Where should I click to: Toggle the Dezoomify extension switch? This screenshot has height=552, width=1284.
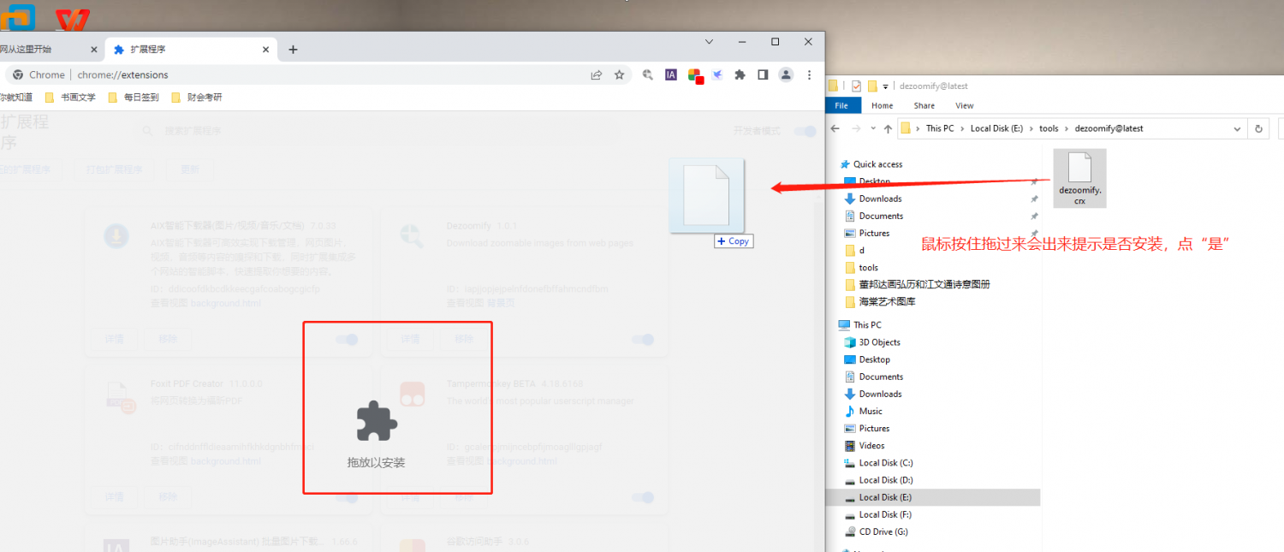point(643,340)
